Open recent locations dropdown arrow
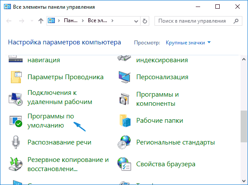Screen dimensions: 248x185 [x=32, y=21]
